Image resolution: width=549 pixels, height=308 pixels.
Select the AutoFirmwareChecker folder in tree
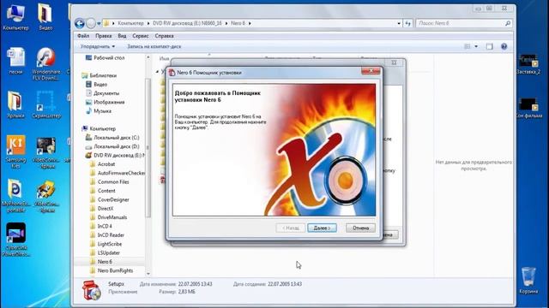[x=121, y=173]
